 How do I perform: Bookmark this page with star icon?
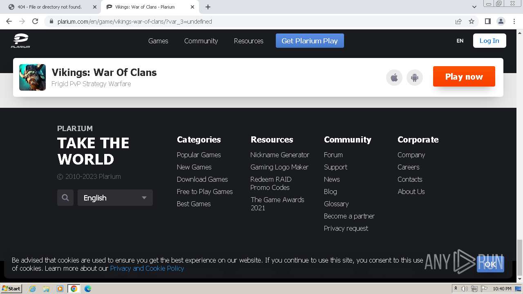tap(472, 21)
